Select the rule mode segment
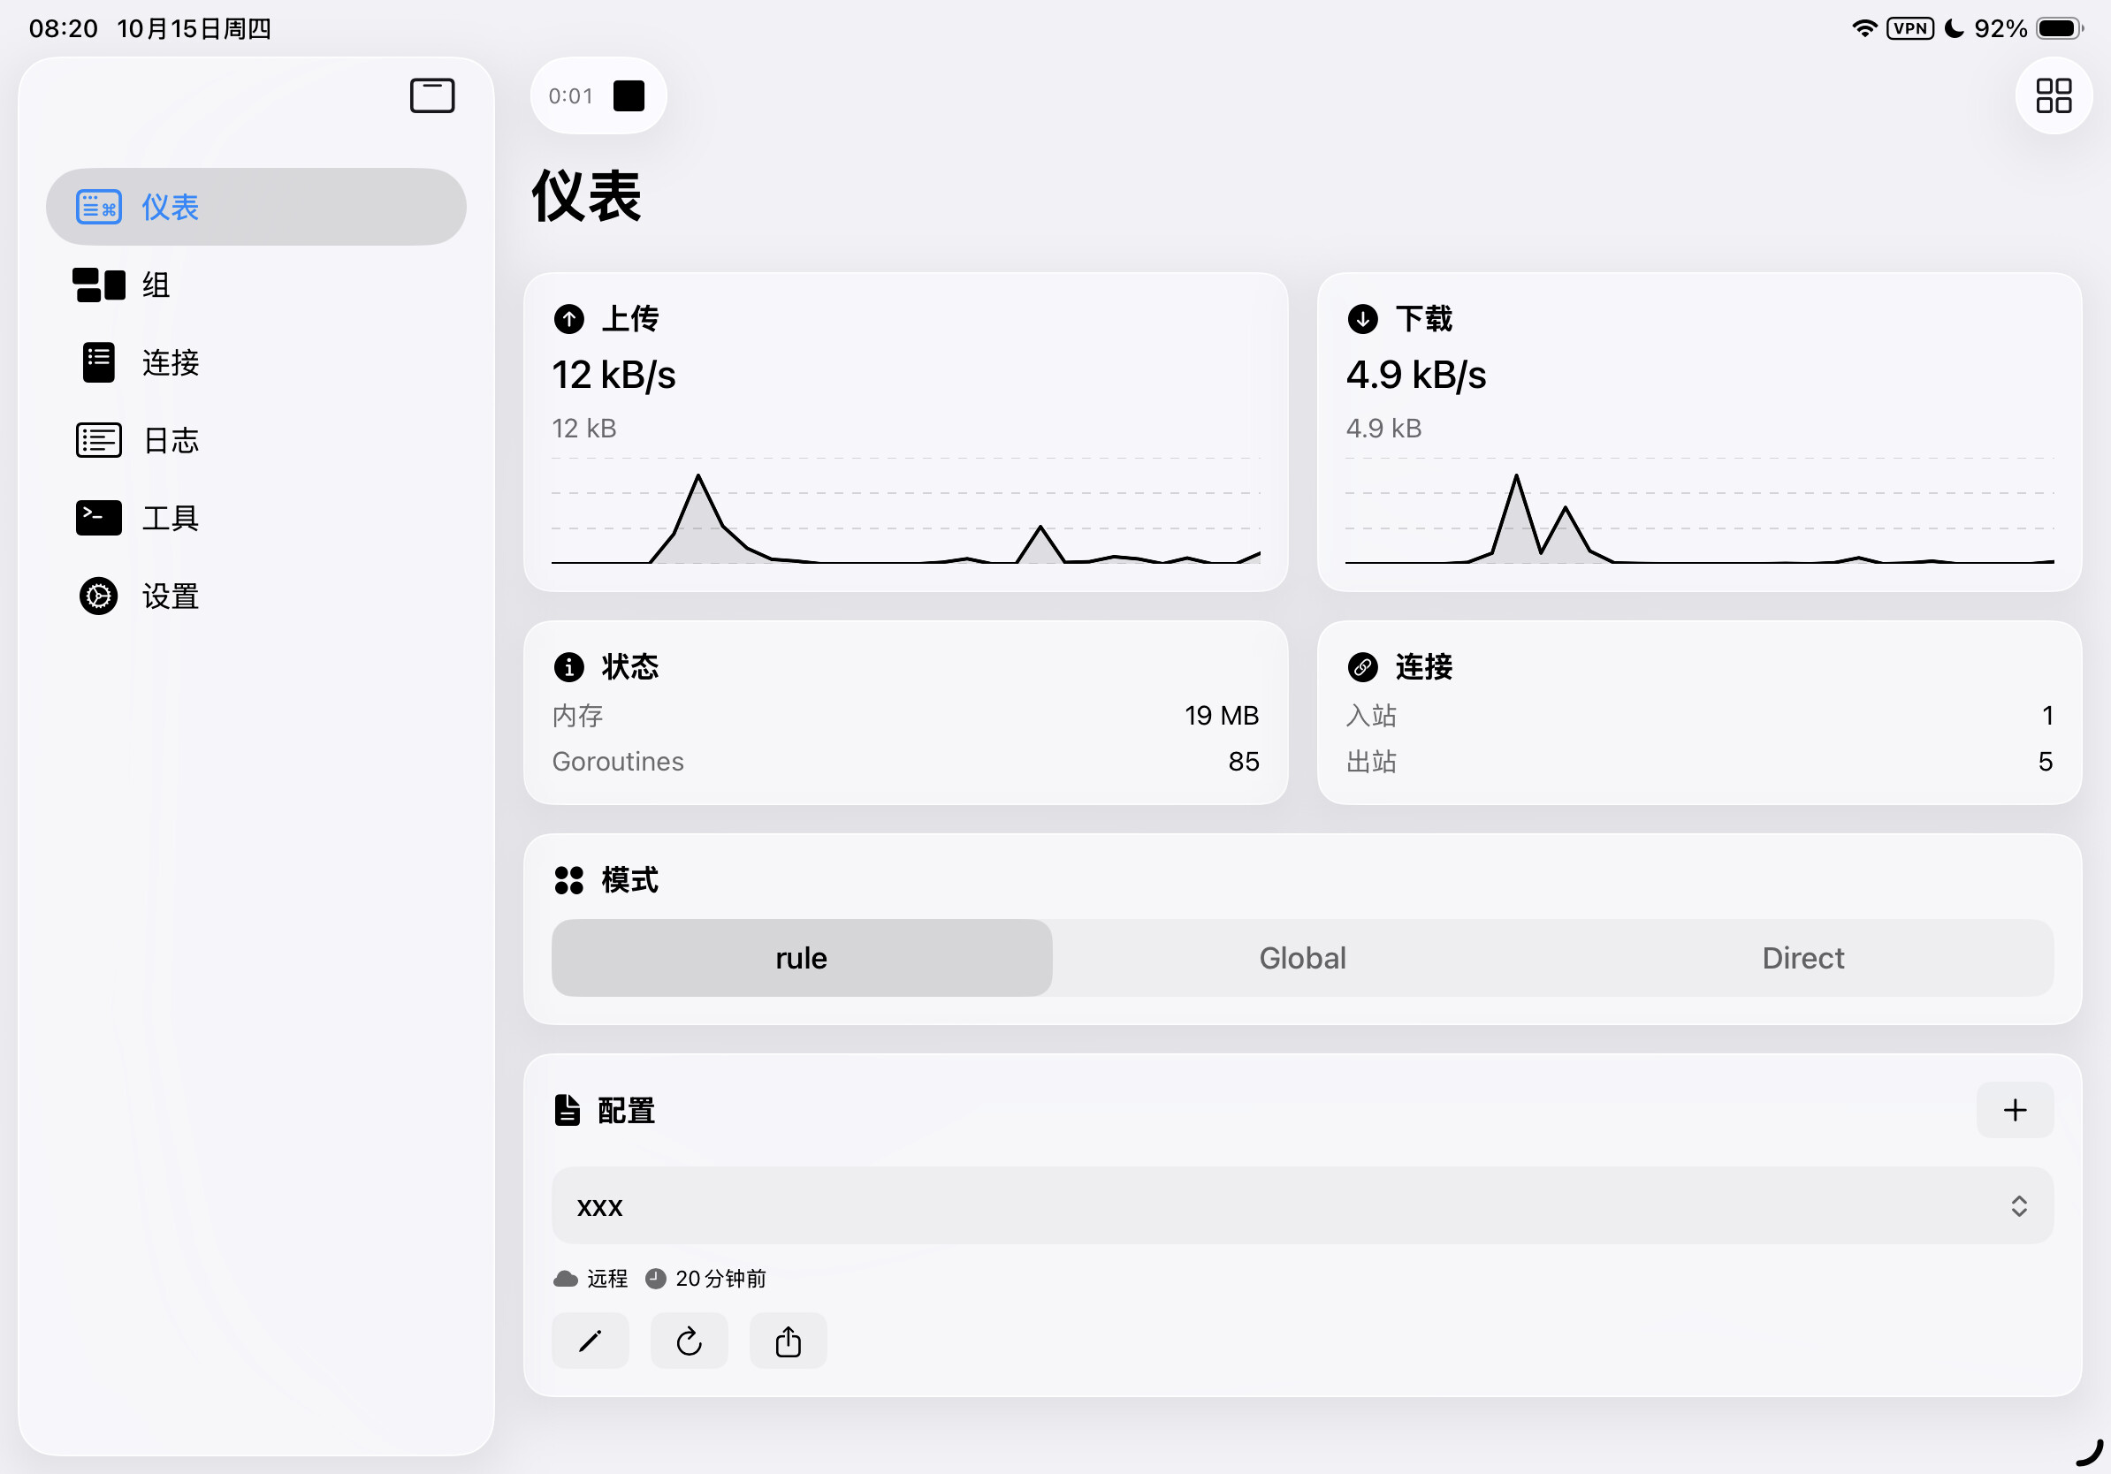 [801, 958]
